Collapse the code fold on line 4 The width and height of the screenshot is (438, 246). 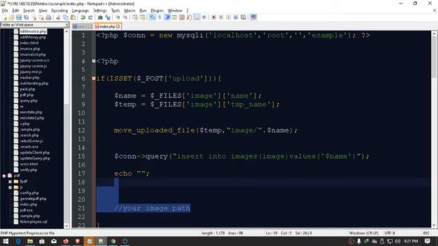[x=94, y=61]
